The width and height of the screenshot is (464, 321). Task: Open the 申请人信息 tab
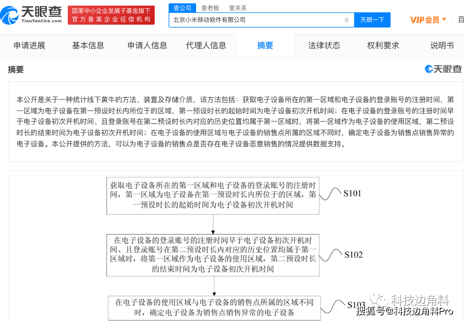tap(148, 46)
